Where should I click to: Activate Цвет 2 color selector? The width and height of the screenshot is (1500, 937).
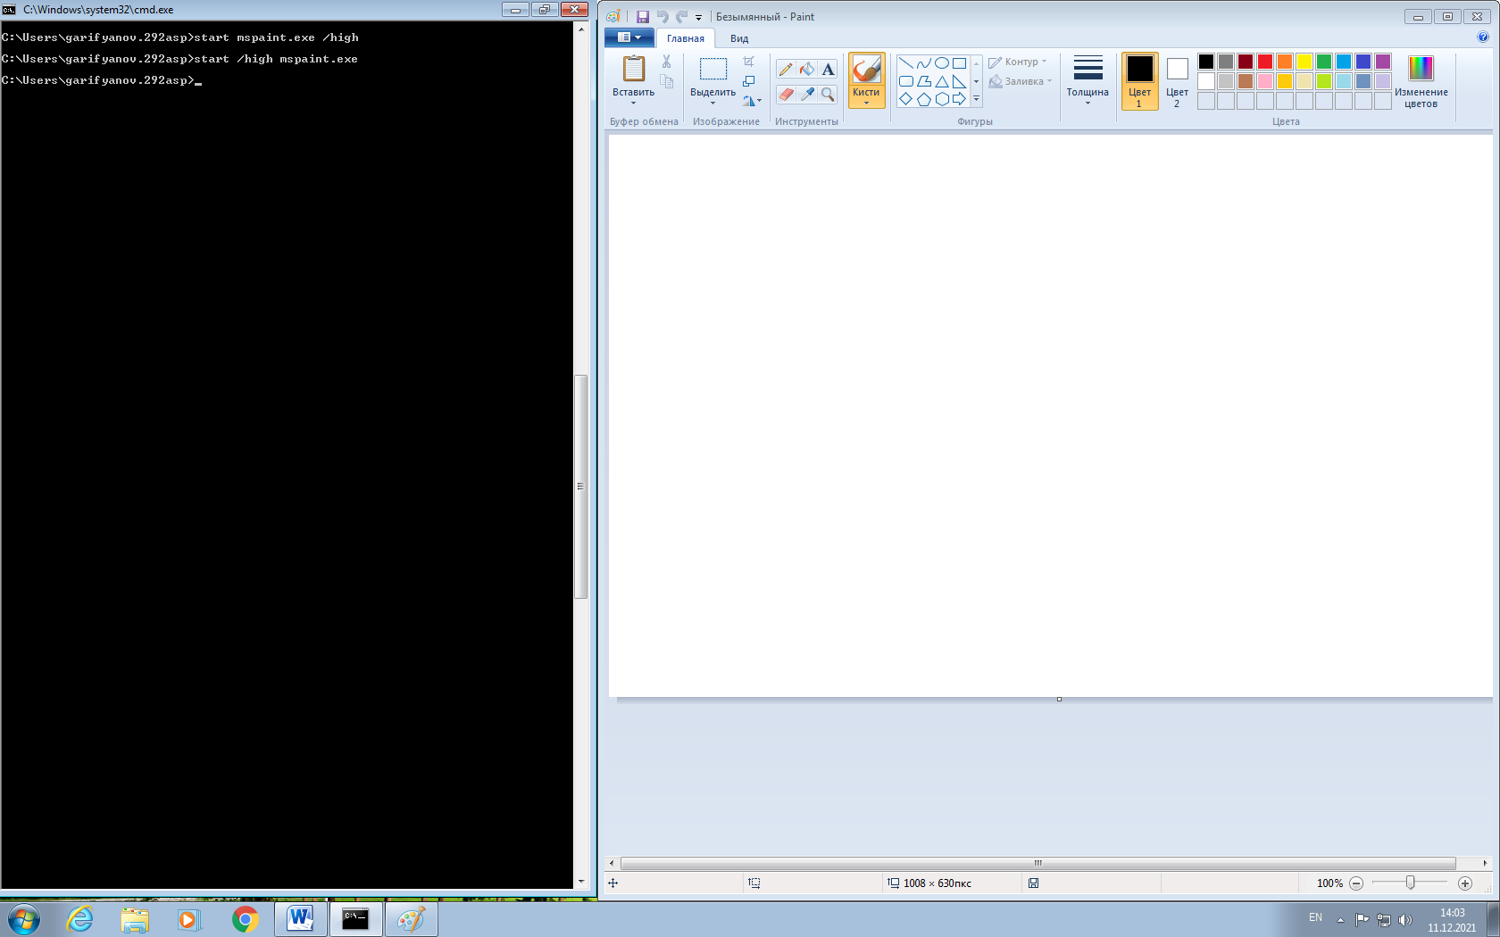[1178, 81]
